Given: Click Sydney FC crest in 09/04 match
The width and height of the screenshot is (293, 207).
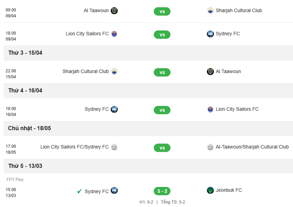Looking at the screenshot, I should pos(210,34).
